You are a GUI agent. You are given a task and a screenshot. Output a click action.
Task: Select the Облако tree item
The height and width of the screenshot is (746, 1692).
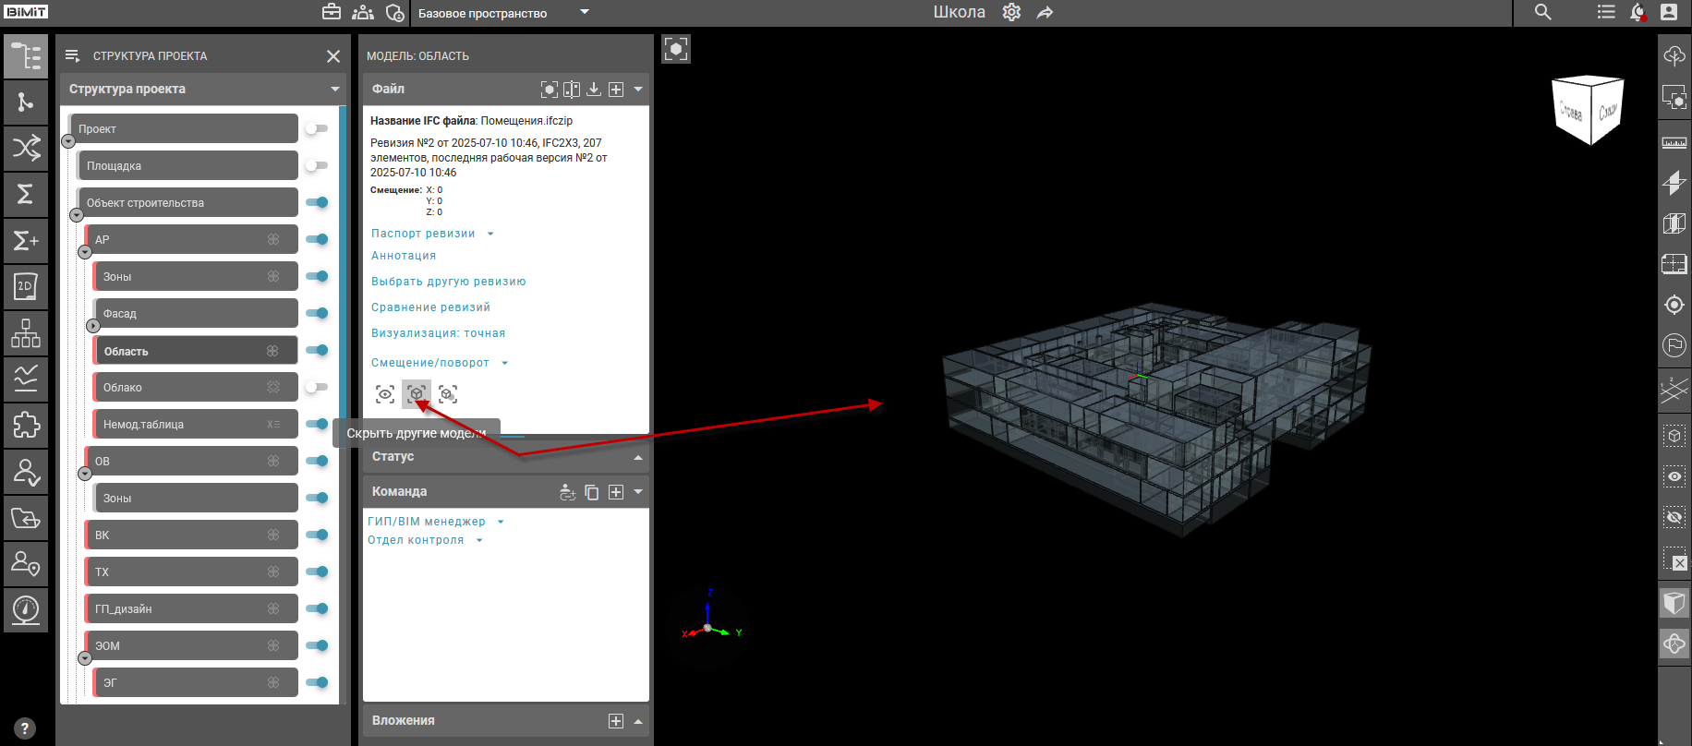pyautogui.click(x=196, y=387)
